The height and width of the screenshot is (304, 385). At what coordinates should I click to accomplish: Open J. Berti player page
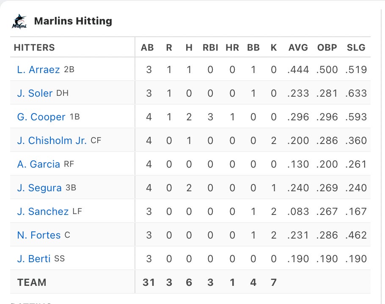point(34,259)
